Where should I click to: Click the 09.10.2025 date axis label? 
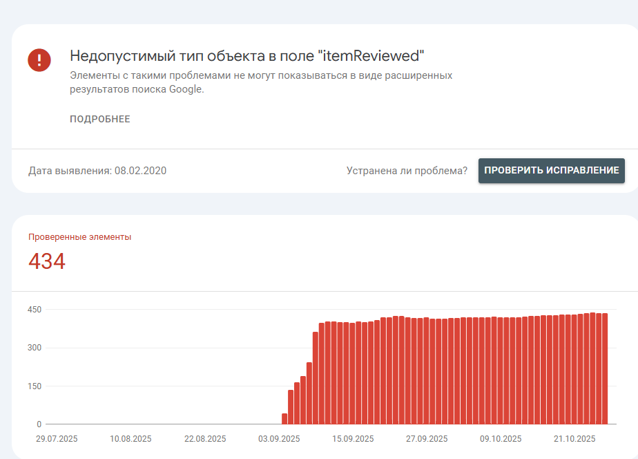(x=501, y=439)
